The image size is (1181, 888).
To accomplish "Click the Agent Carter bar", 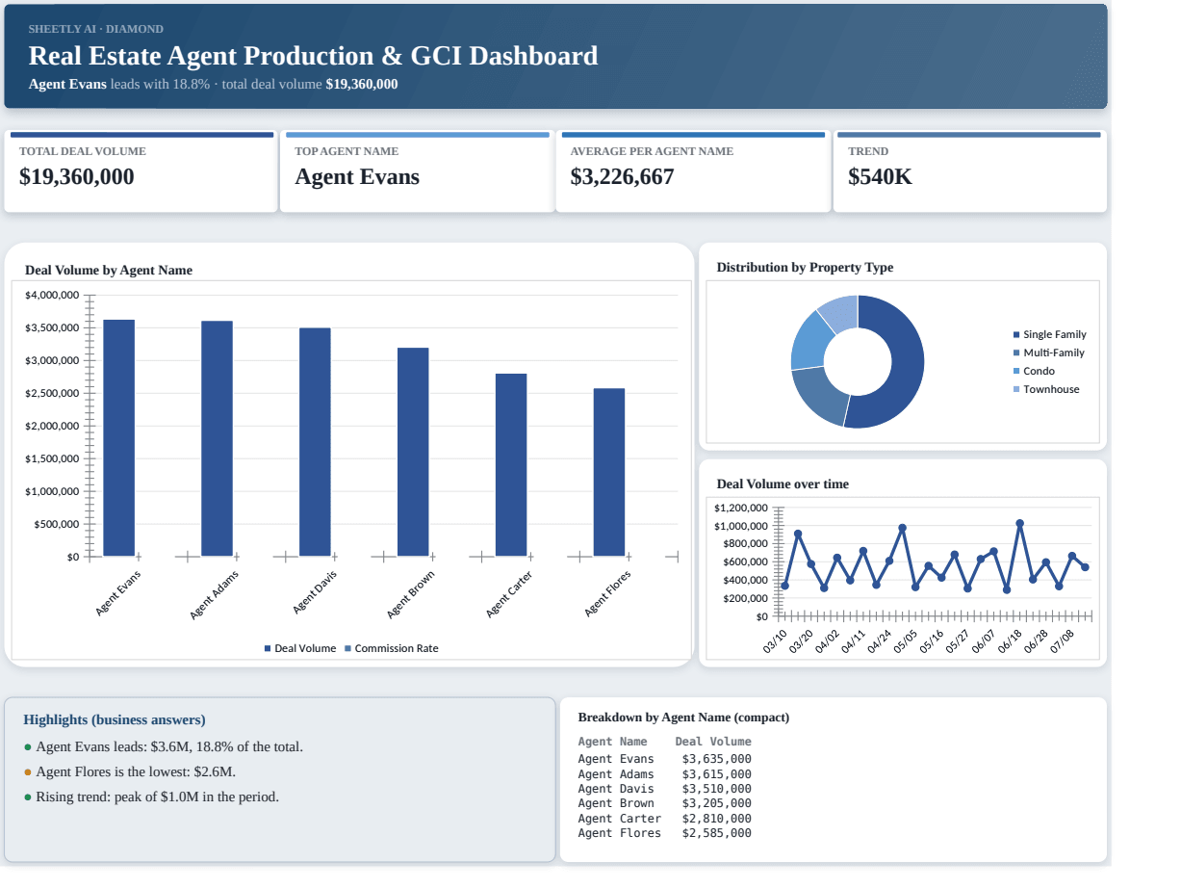I will [511, 464].
